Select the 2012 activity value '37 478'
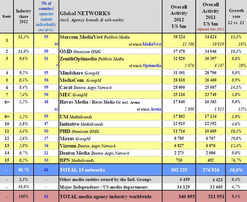Viewport: 247px width, 202px height. click(x=179, y=51)
